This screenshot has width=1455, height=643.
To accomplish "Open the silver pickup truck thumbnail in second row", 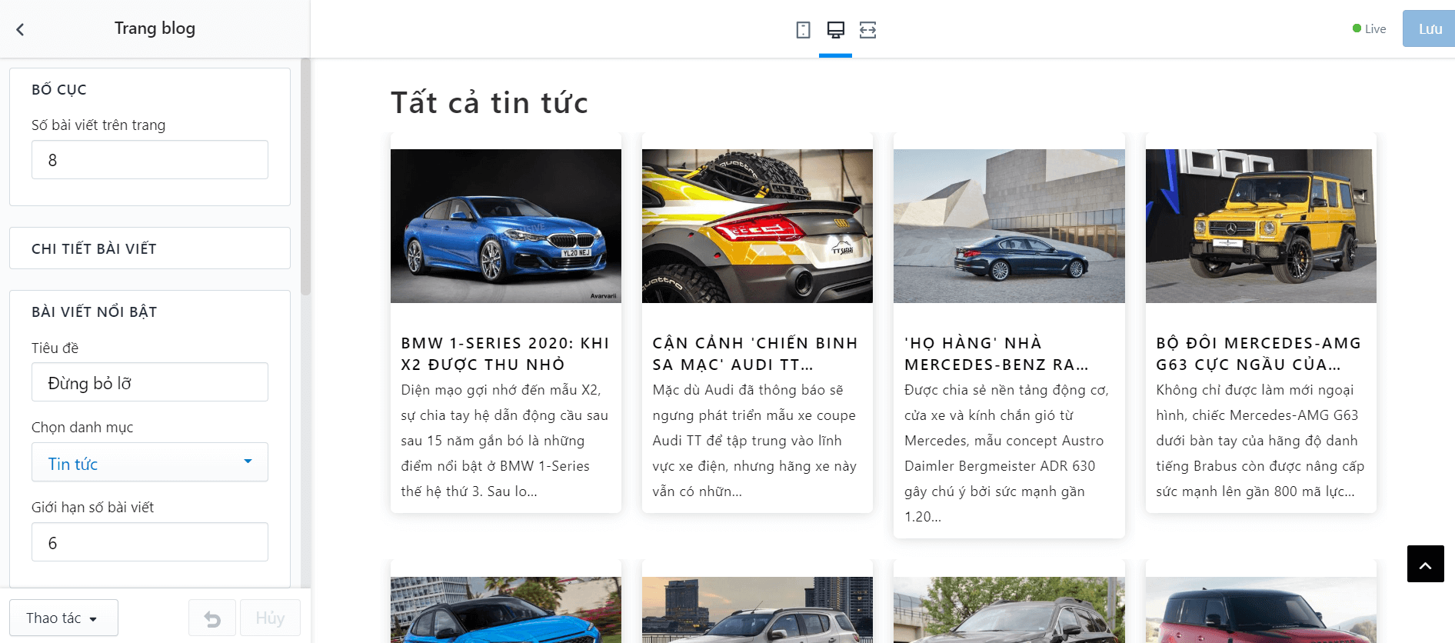I will pos(757,610).
